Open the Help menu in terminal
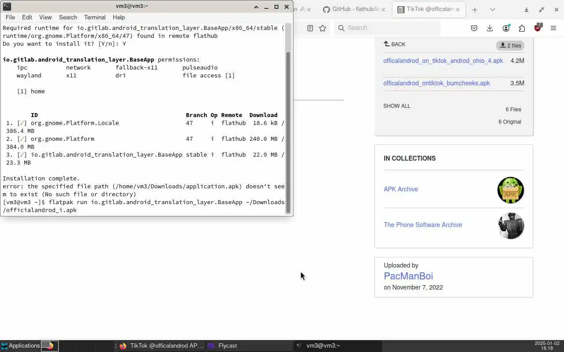The height and width of the screenshot is (352, 564). (119, 17)
